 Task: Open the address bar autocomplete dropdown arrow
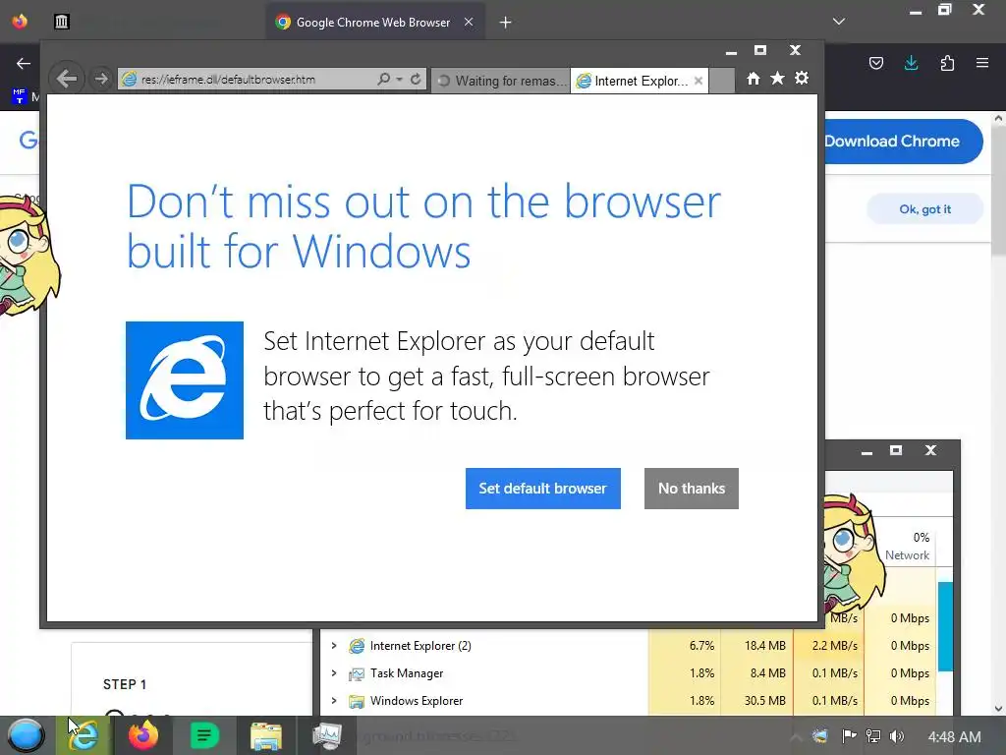click(399, 80)
